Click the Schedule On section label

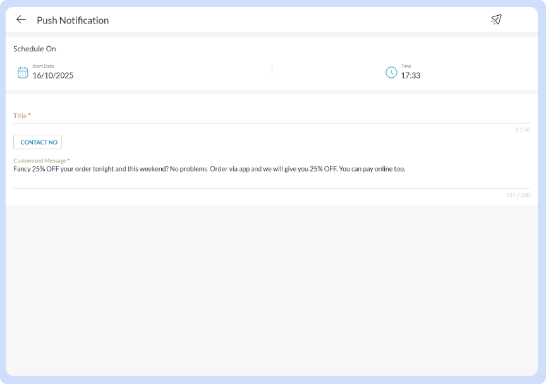coord(35,49)
